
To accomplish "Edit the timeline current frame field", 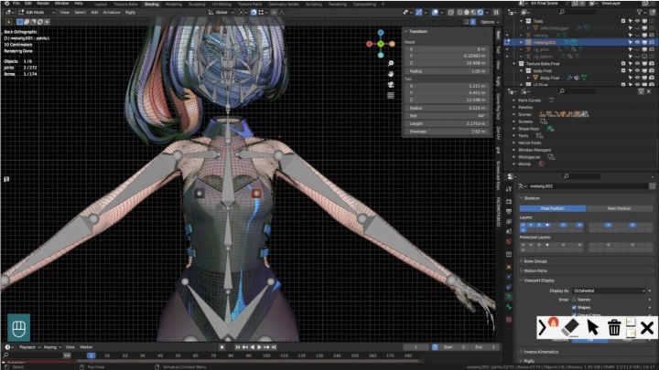I will point(416,347).
